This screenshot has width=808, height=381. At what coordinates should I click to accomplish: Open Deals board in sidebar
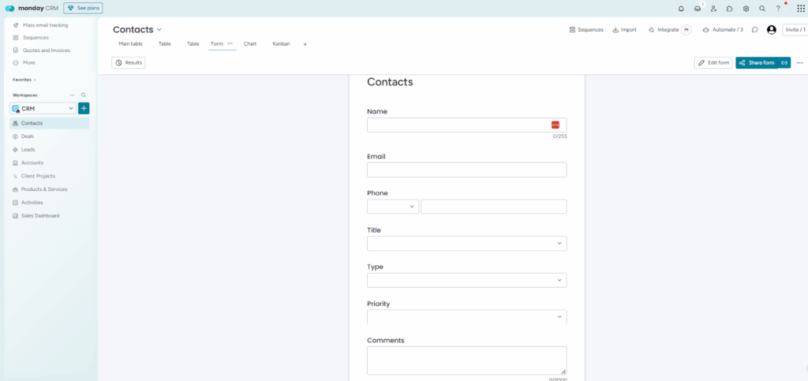(x=28, y=136)
